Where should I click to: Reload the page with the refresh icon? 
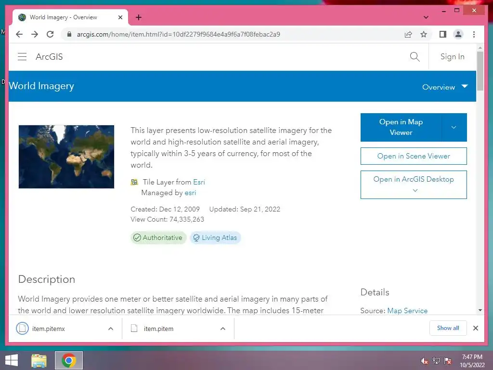pyautogui.click(x=50, y=34)
